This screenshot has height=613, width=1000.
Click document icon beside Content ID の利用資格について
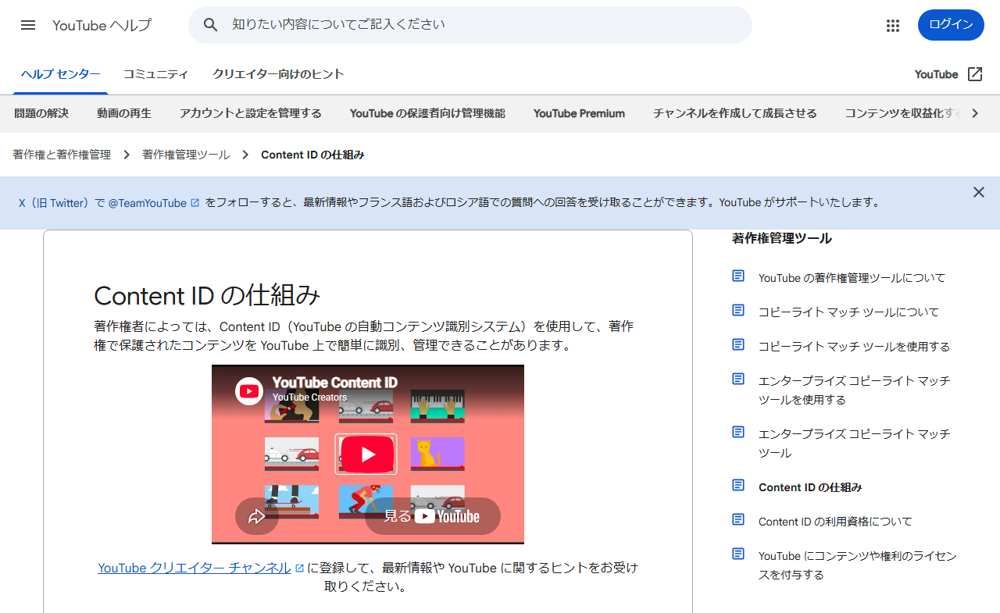click(x=738, y=520)
